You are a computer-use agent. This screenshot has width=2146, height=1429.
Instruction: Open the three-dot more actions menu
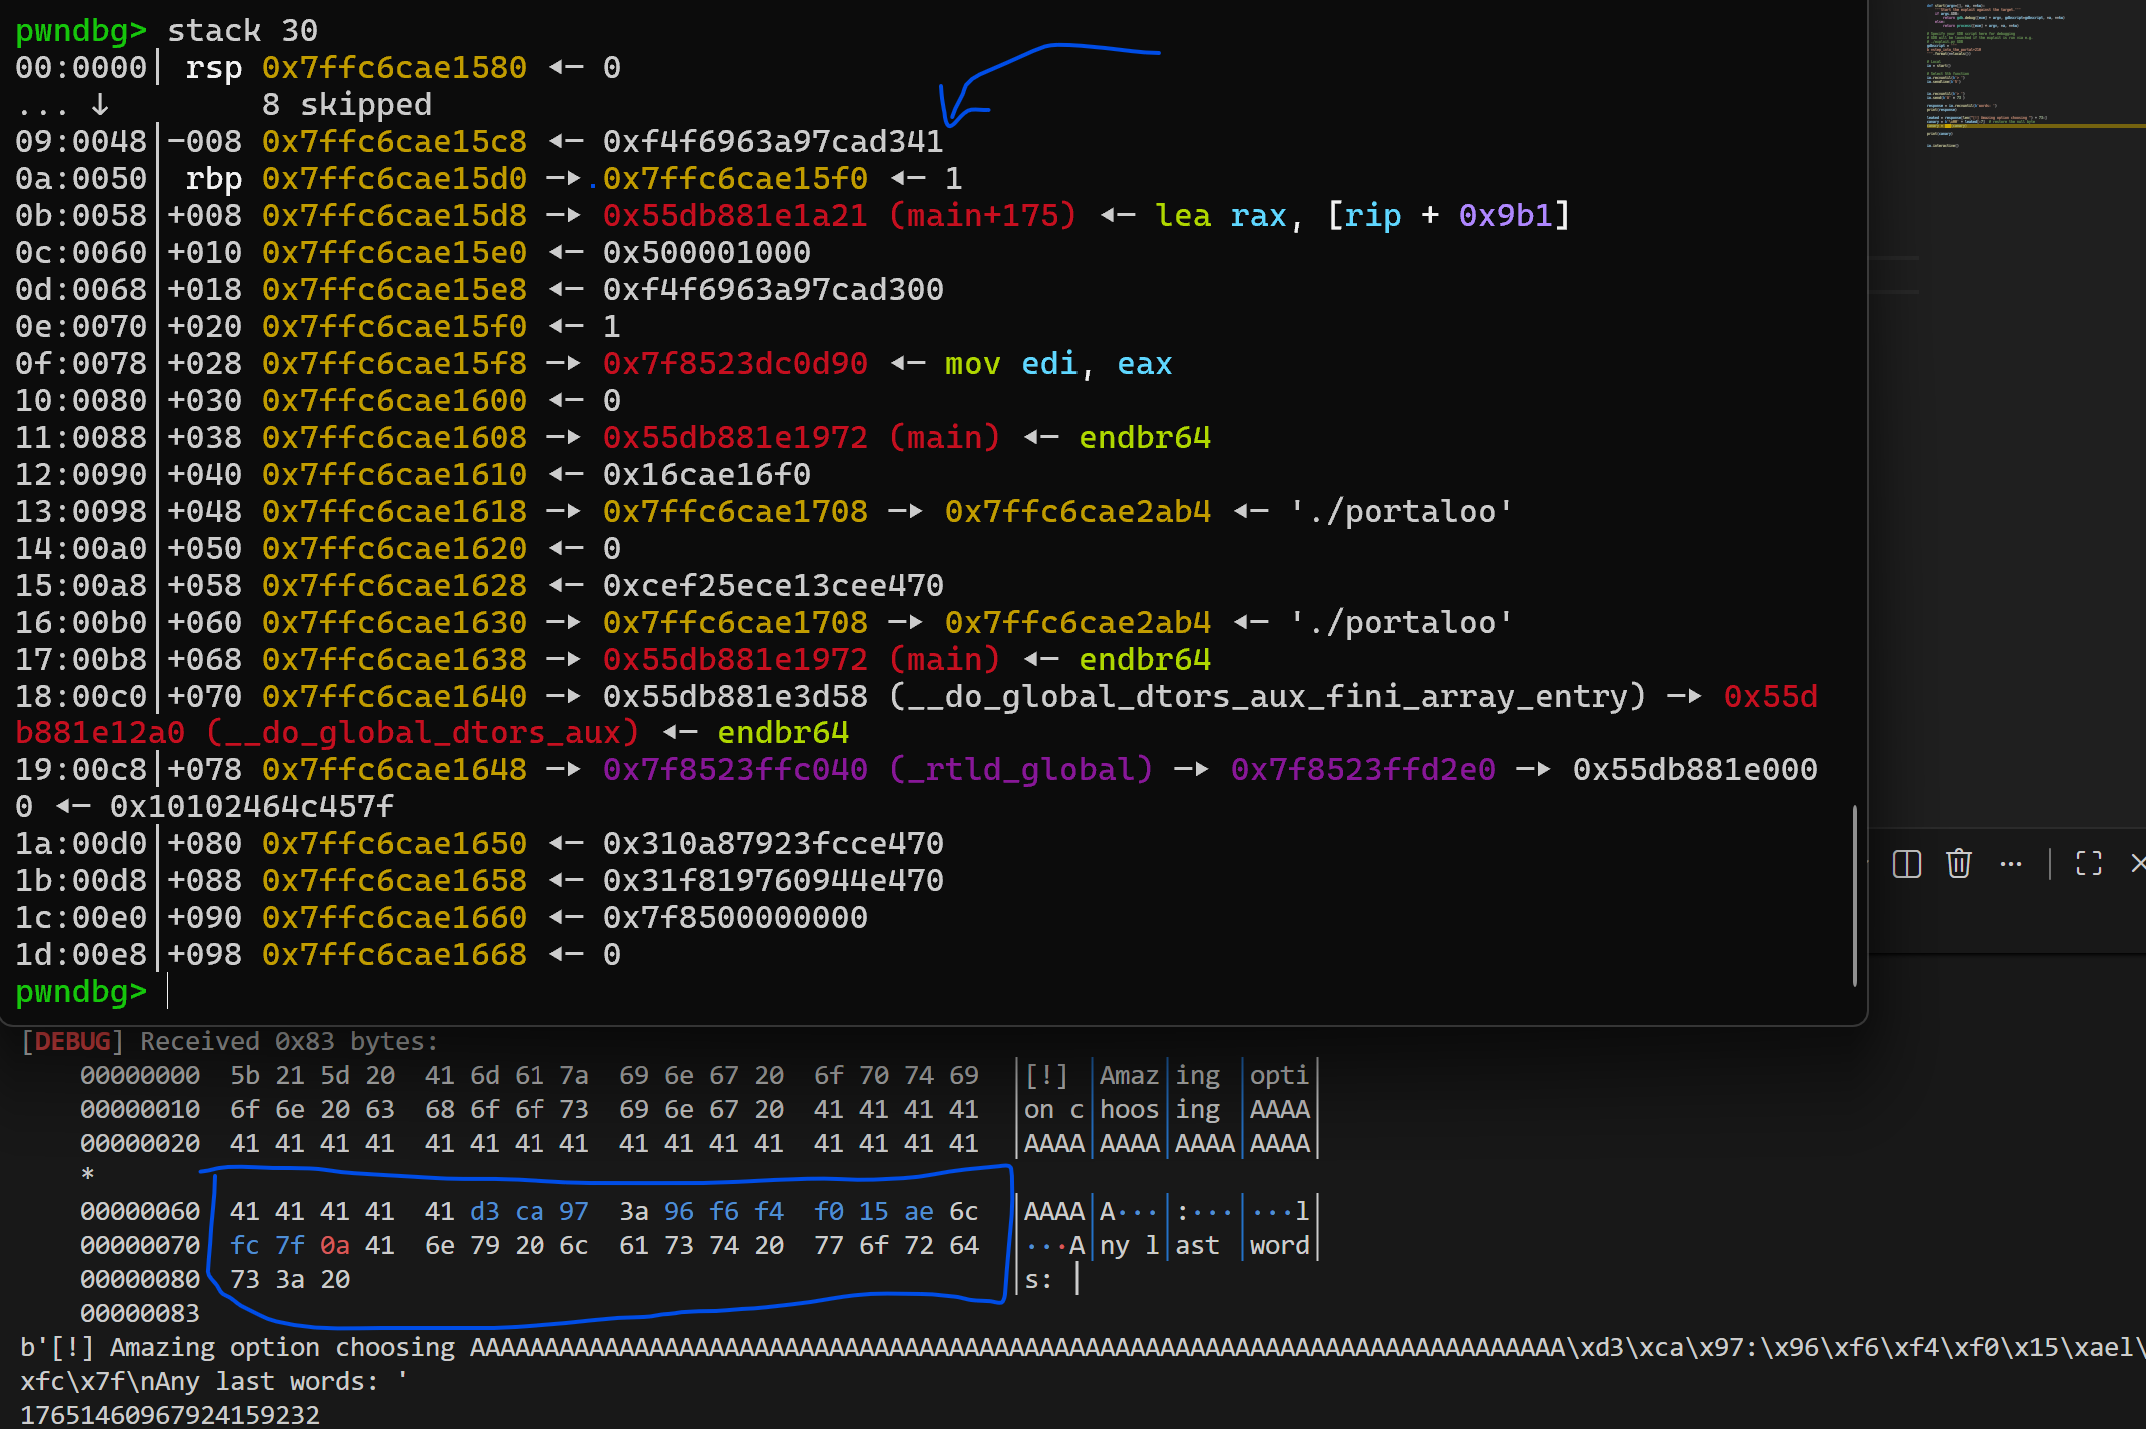coord(2010,864)
